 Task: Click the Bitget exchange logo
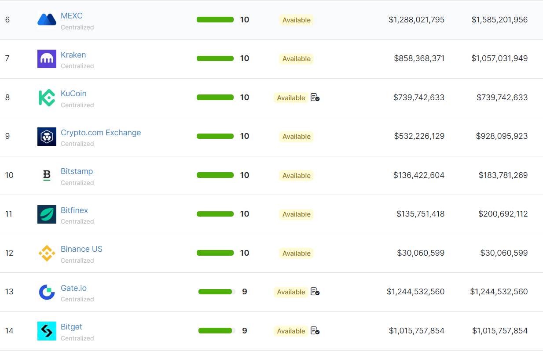(x=47, y=331)
